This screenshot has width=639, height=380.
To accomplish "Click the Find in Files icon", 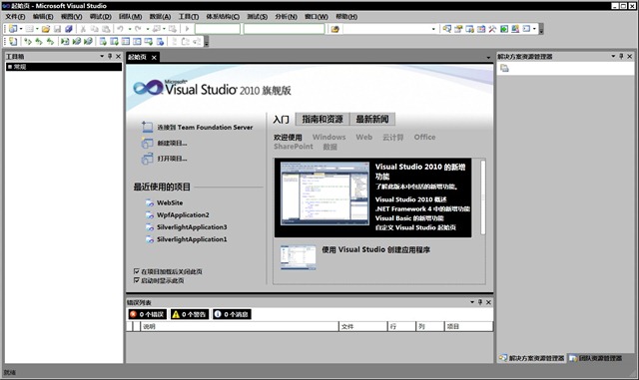I will coord(335,29).
